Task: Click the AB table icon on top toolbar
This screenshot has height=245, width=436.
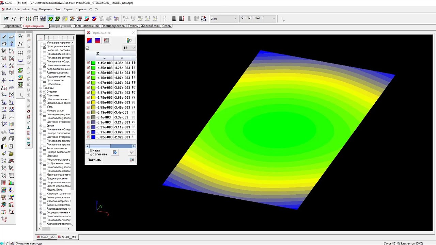Action: [116, 19]
